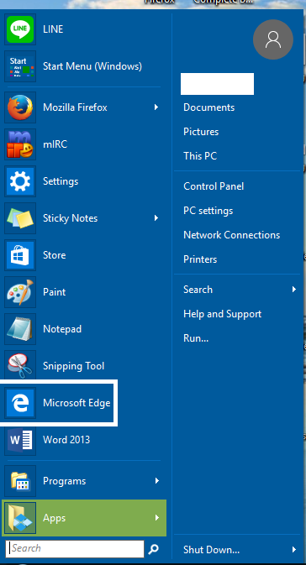
Task: Open Control Panel
Action: pyautogui.click(x=214, y=186)
